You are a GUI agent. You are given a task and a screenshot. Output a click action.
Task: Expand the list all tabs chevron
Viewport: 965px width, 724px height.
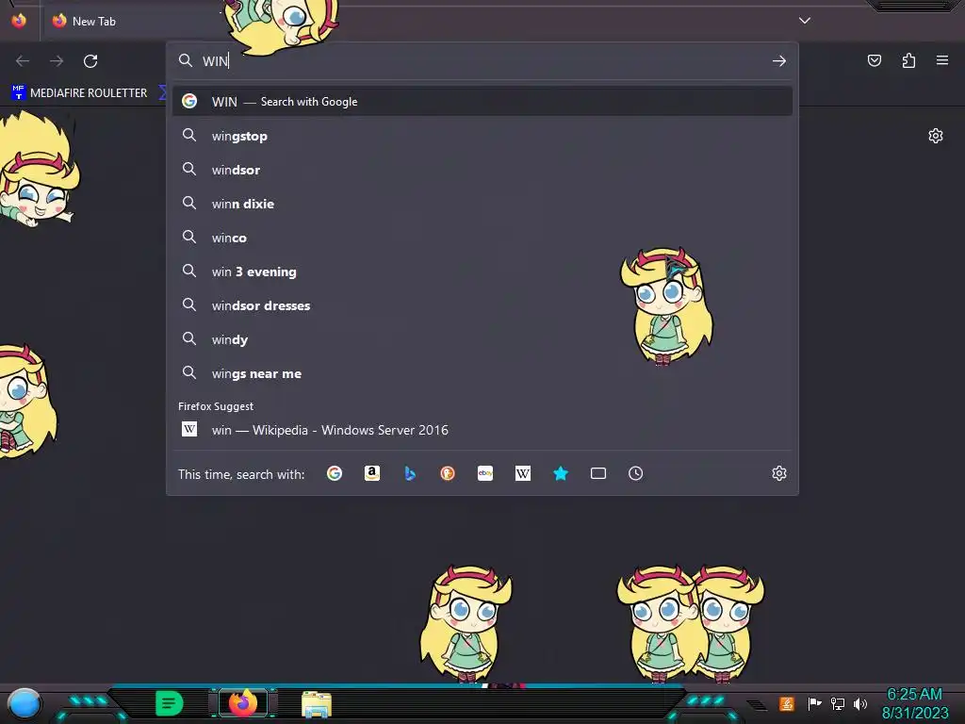[x=805, y=21]
